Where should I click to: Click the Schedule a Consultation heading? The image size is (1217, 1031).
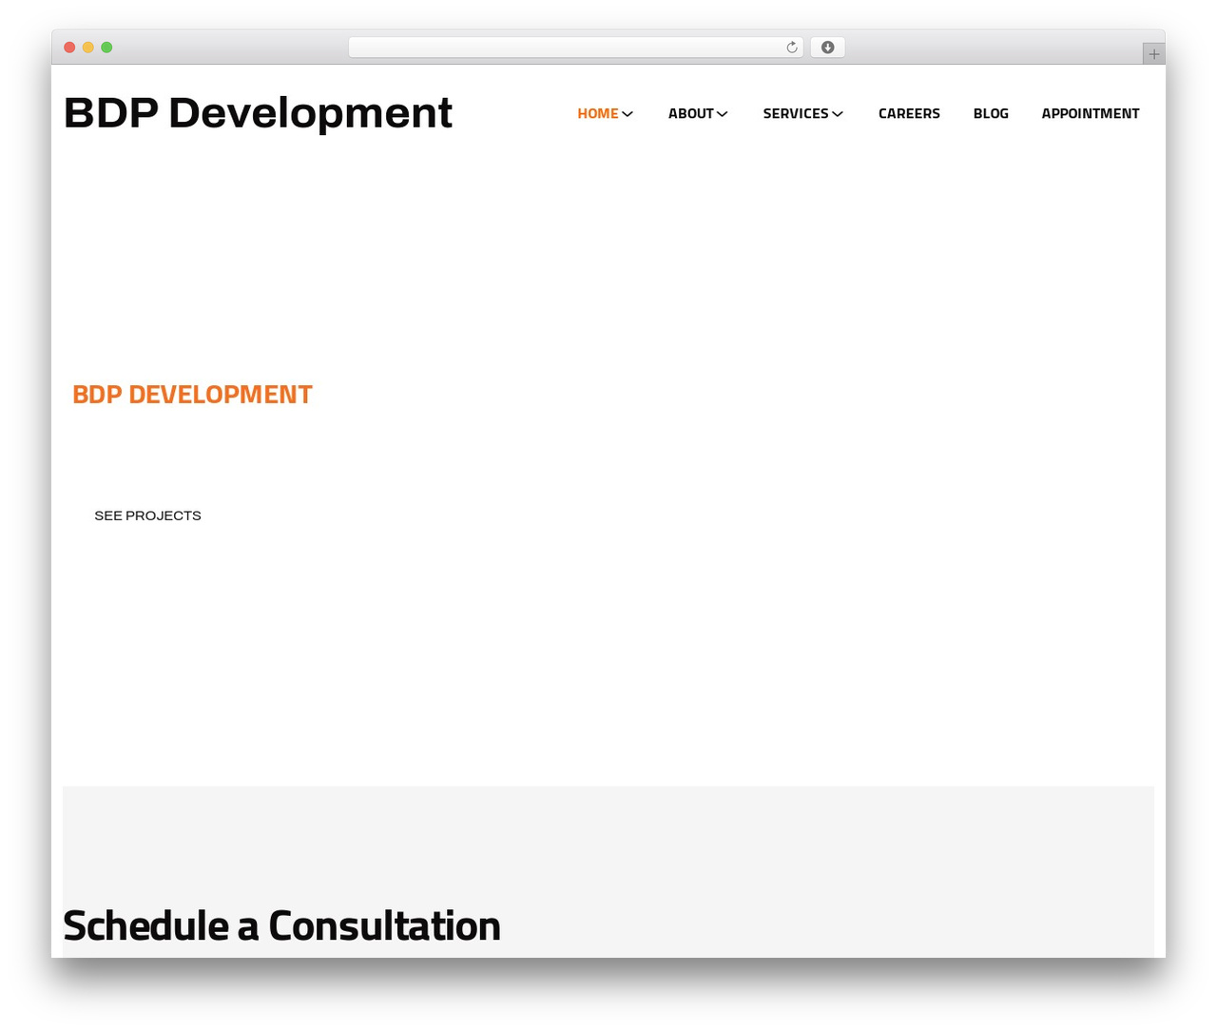(281, 925)
